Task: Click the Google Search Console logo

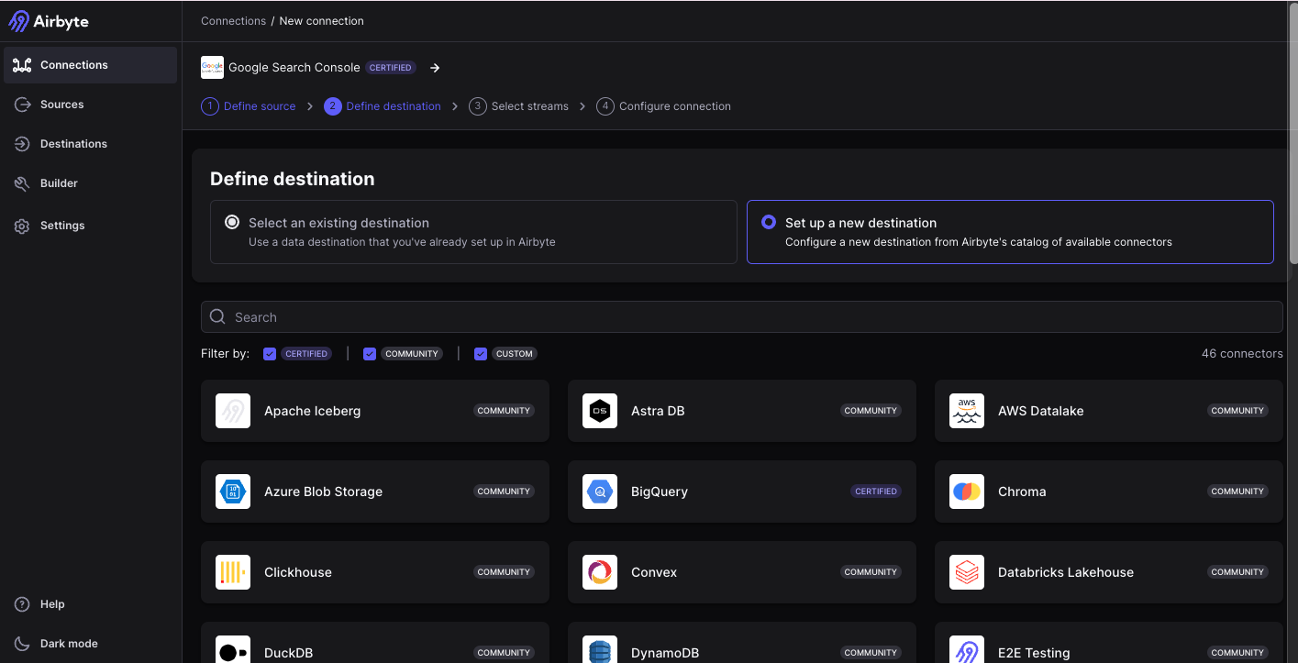Action: pos(212,67)
